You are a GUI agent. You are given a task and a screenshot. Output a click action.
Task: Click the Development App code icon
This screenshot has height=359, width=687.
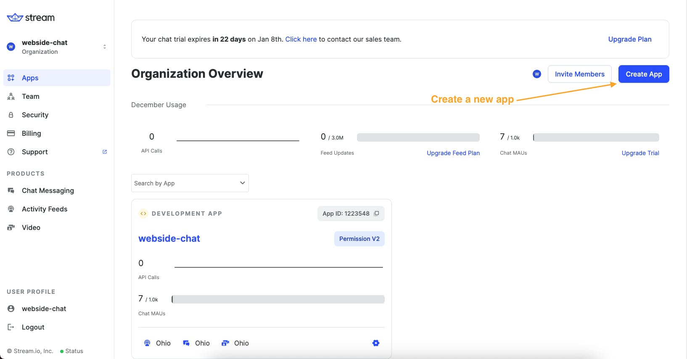pyautogui.click(x=143, y=214)
